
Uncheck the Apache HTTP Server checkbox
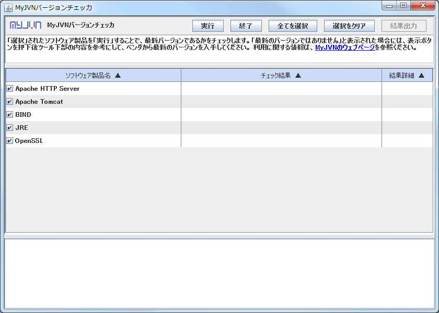(x=10, y=89)
